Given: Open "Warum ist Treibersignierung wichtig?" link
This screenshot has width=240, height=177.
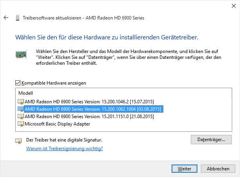Looking at the screenshot, I should click(64, 149).
